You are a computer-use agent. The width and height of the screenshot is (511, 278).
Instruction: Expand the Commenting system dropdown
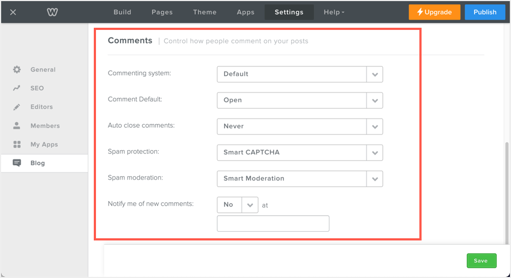pos(299,74)
